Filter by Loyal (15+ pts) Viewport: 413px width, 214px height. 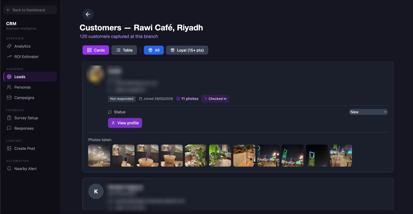point(187,50)
